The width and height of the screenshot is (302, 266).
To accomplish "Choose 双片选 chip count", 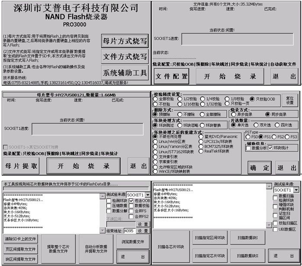I will pos(256,125).
